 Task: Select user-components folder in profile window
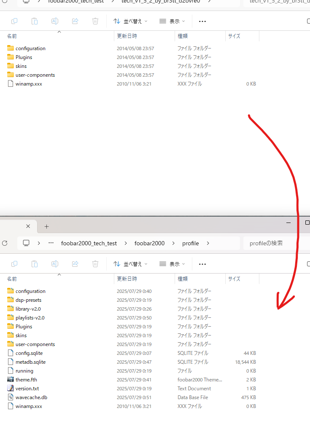pos(35,344)
